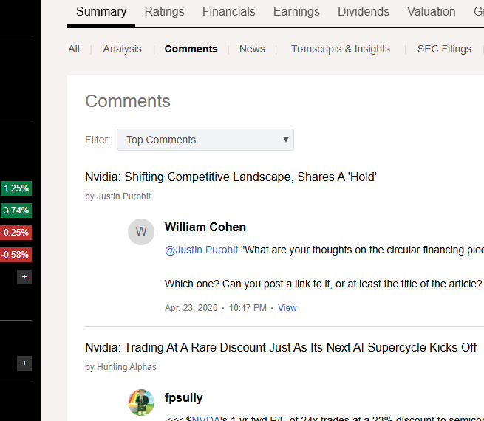The image size is (484, 421).
Task: Switch to the News sub-tab
Action: point(252,49)
